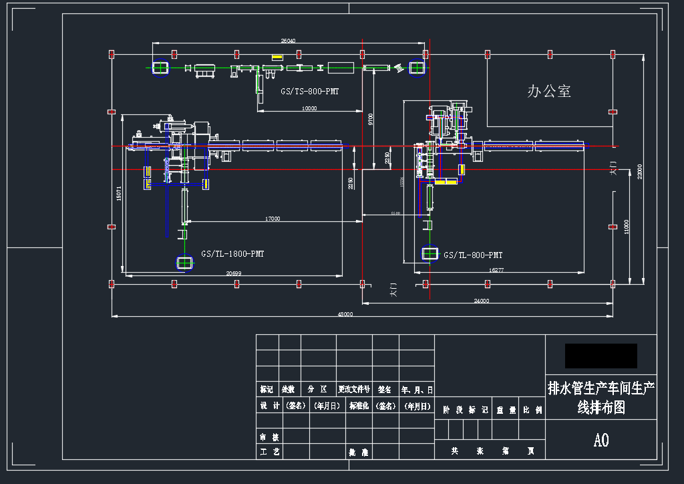Image resolution: width=684 pixels, height=484 pixels.
Task: Select the 9700 vertical dimension text
Action: (370, 118)
